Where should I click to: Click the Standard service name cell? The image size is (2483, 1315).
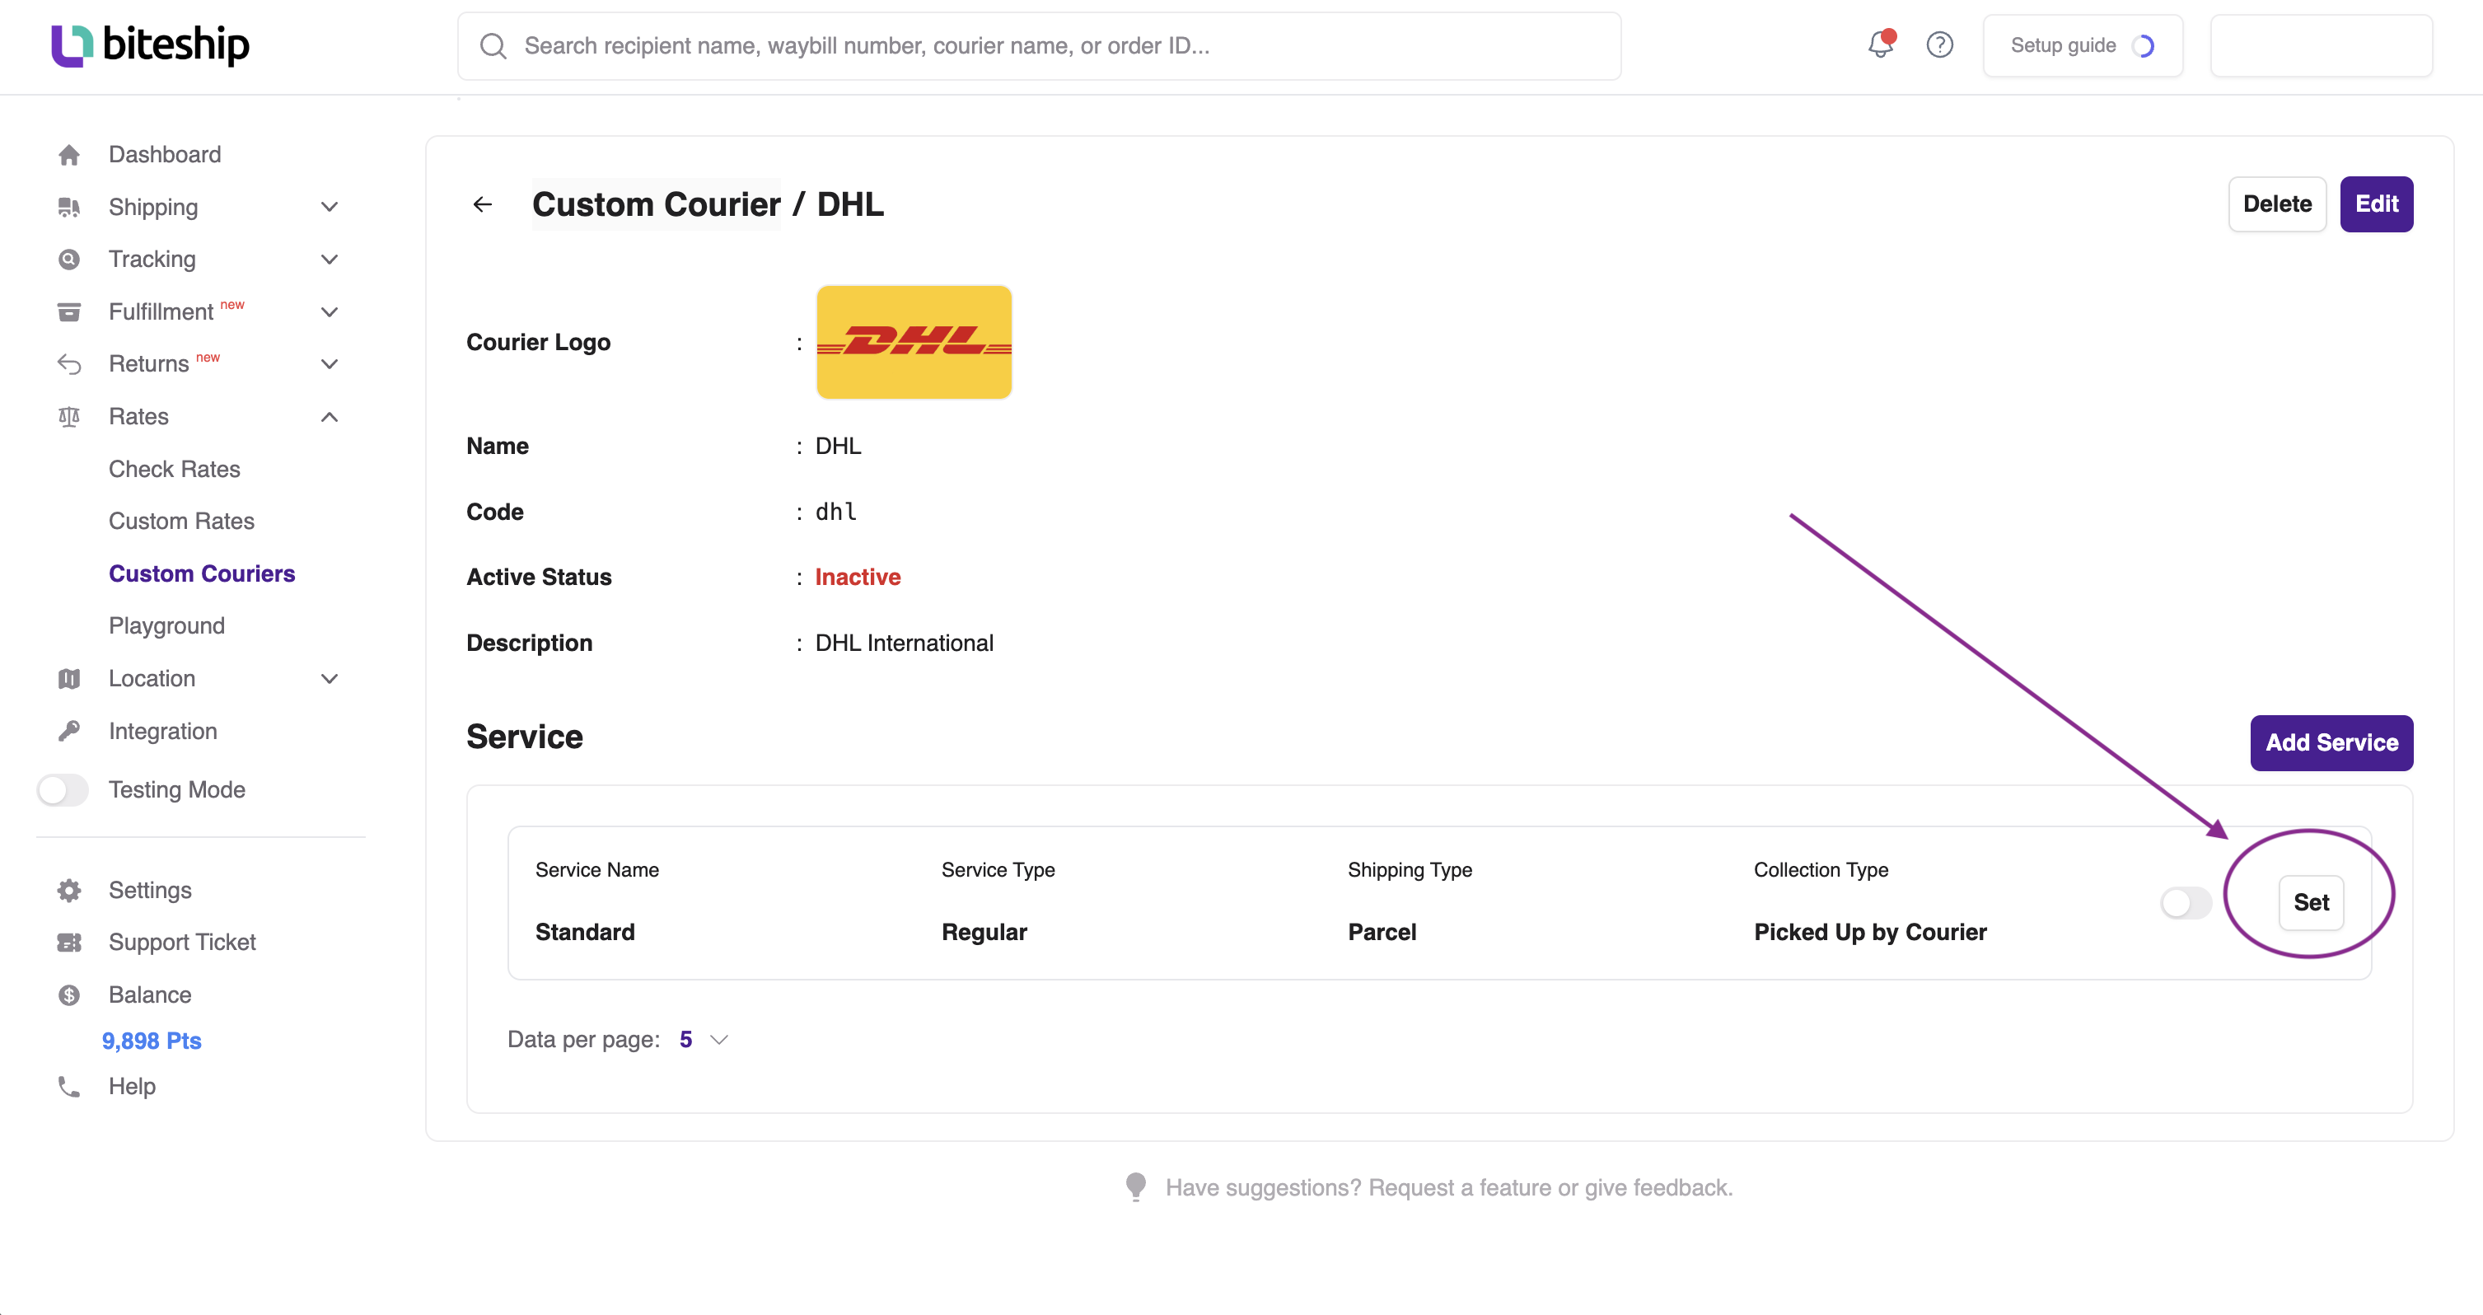[585, 932]
